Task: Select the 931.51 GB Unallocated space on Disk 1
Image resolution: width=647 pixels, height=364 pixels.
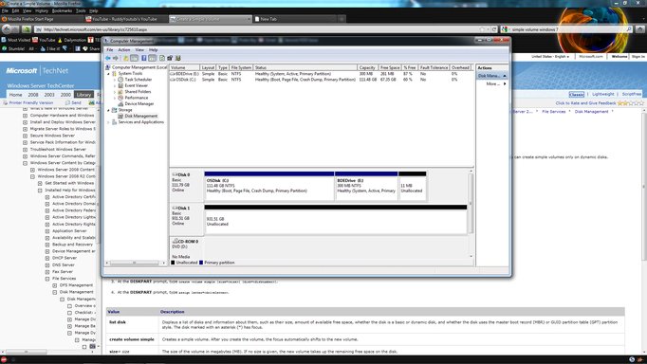Action: [336, 219]
